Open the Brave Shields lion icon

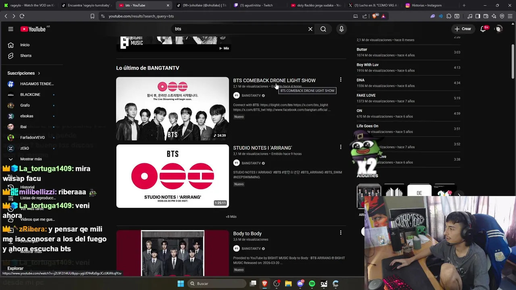click(375, 16)
